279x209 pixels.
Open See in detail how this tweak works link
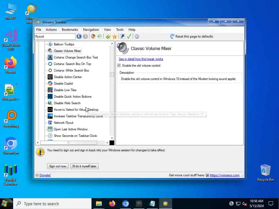(x=141, y=59)
